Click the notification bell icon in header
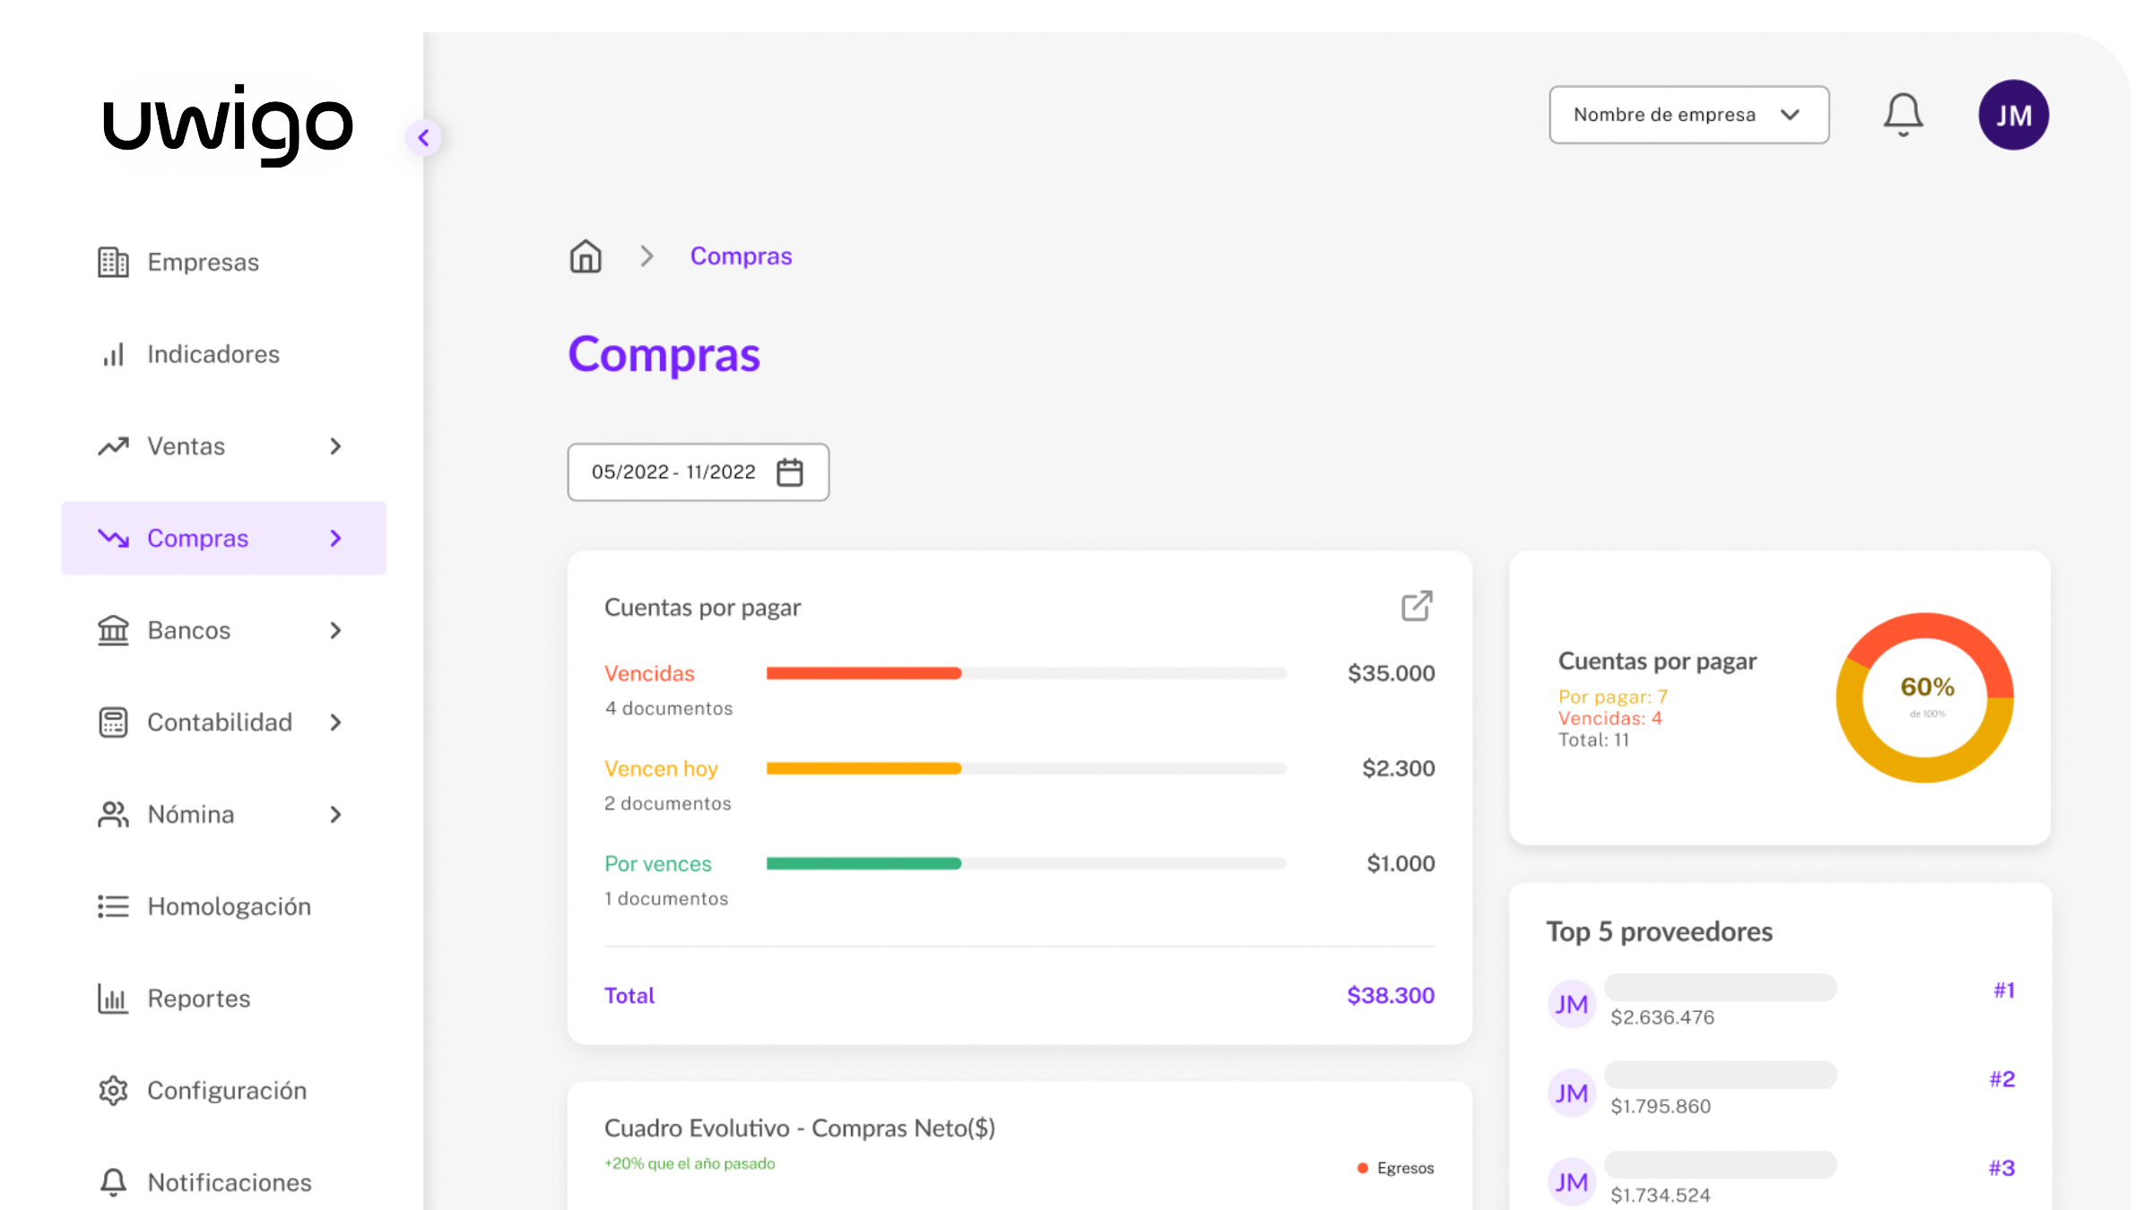Screen dimensions: 2152x1210 point(1902,115)
